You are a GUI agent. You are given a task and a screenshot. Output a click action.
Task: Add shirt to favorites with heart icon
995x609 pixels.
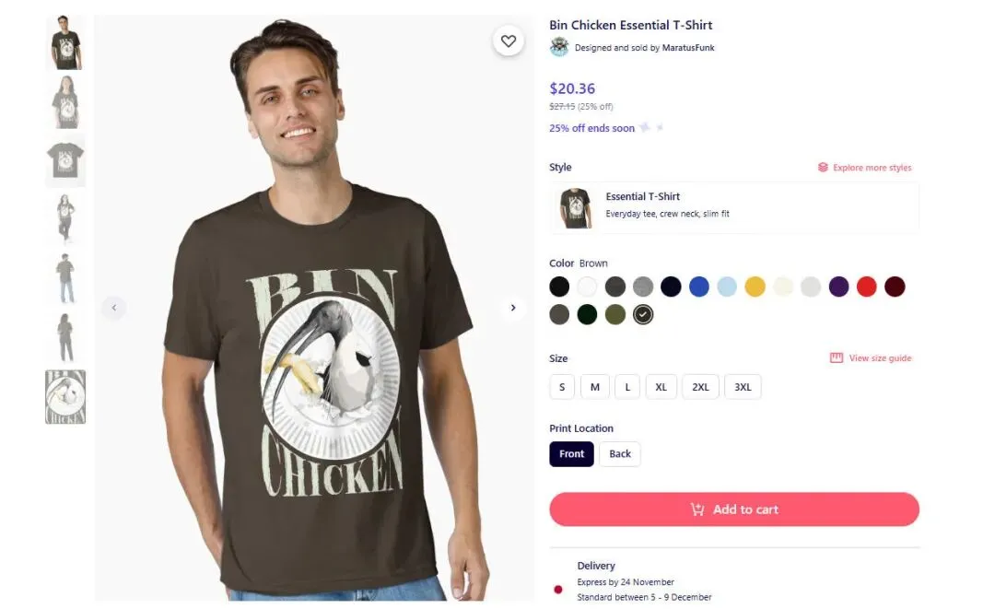509,41
